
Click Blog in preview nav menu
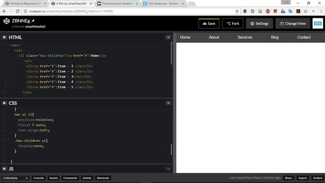tap(275, 37)
